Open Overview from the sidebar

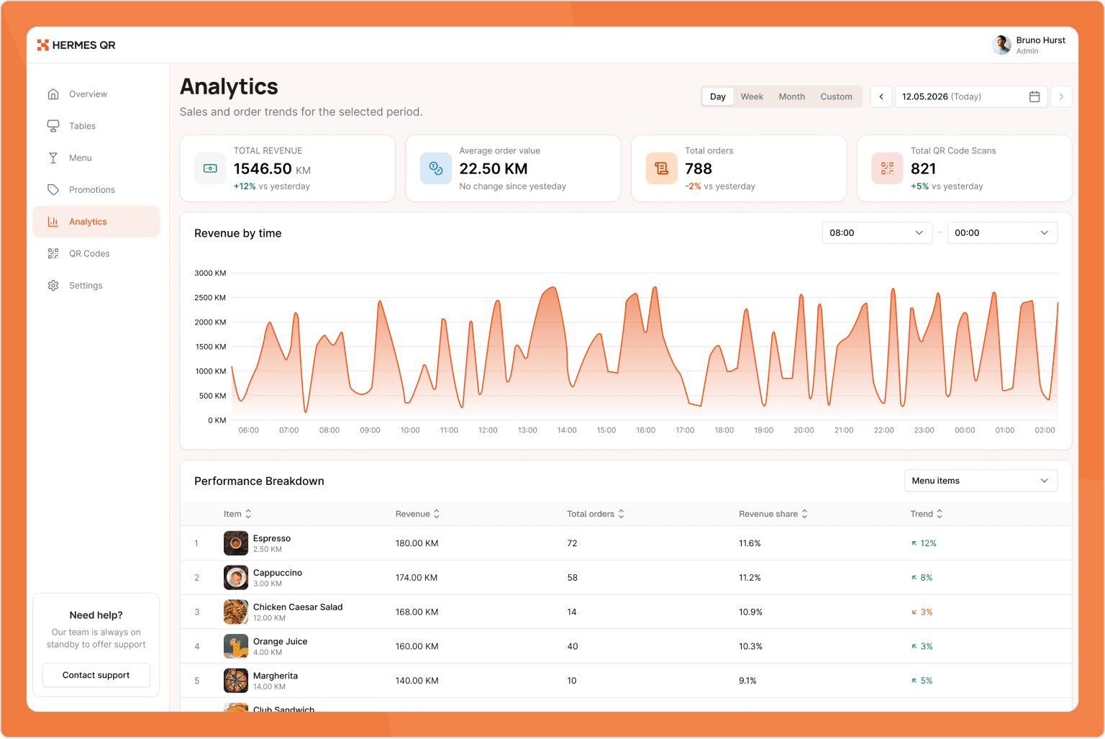(x=96, y=94)
